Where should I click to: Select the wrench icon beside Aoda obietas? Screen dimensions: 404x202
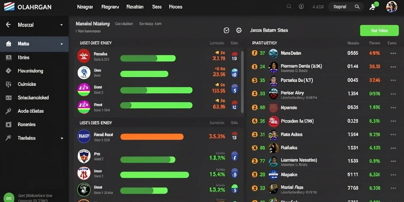(x=8, y=111)
